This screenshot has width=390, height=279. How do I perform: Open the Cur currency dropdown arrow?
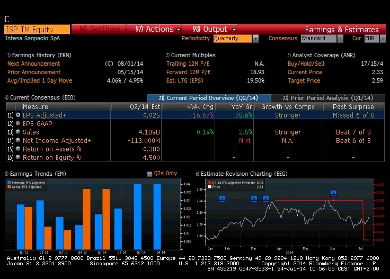click(x=383, y=39)
